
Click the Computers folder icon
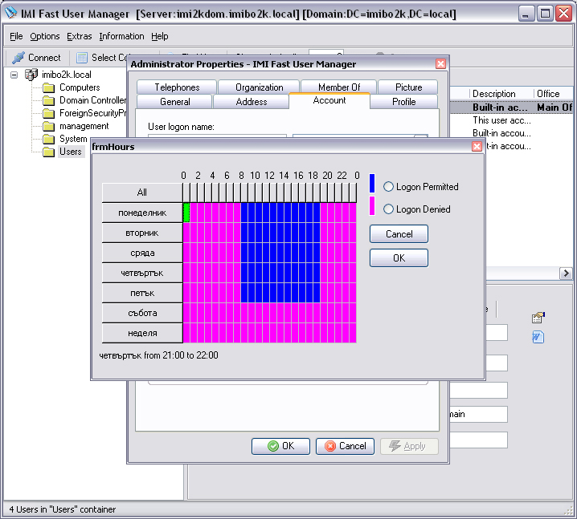coord(48,87)
